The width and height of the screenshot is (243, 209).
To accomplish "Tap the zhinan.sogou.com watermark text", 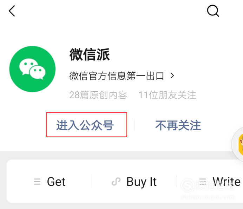I will pos(208,197).
